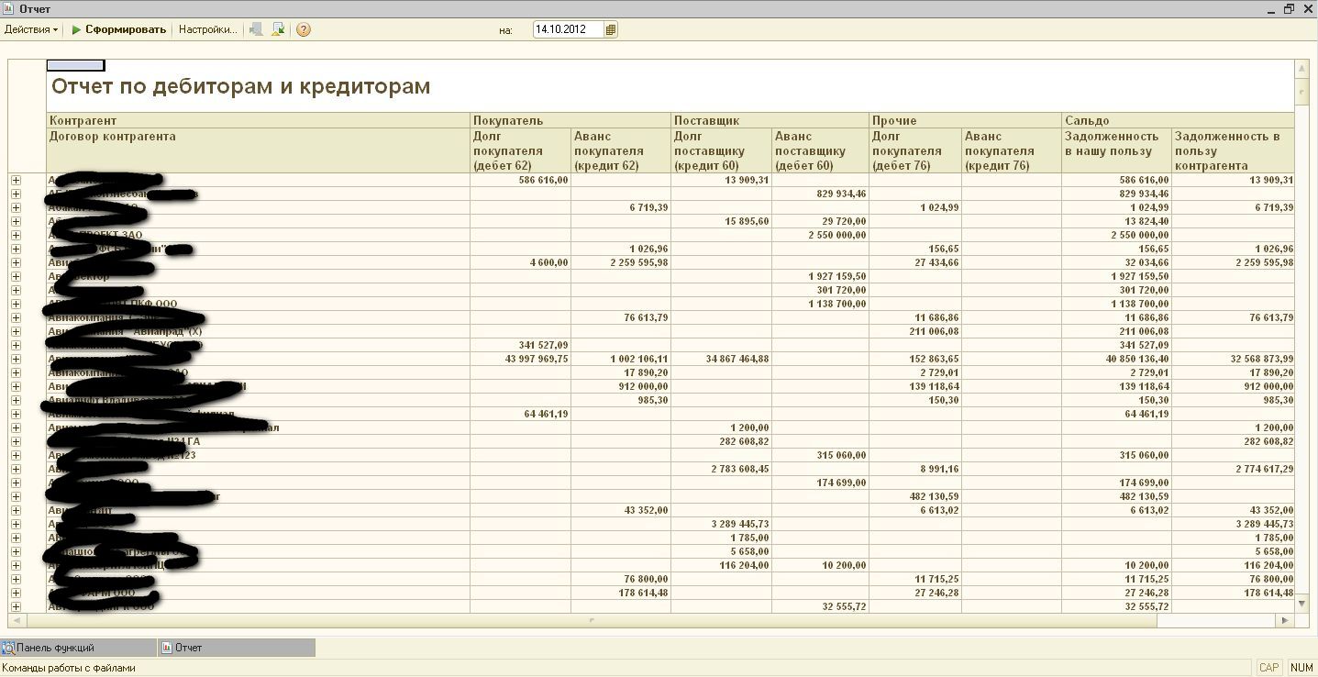Expand the row showing 32 555,72

click(x=16, y=606)
